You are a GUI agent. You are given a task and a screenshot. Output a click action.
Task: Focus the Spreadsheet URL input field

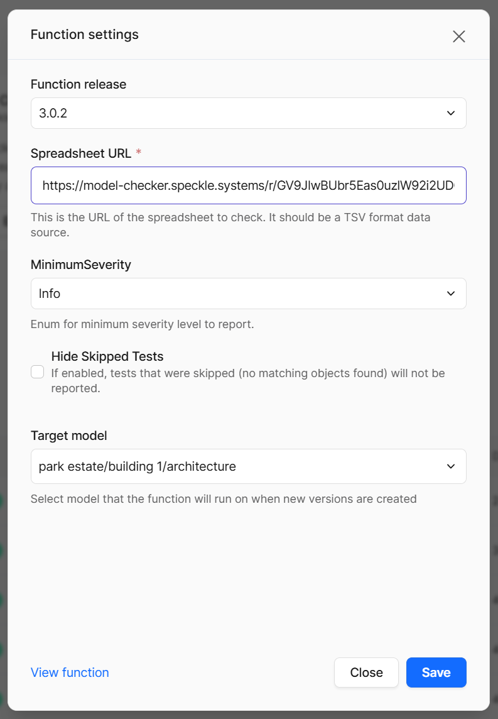[249, 185]
